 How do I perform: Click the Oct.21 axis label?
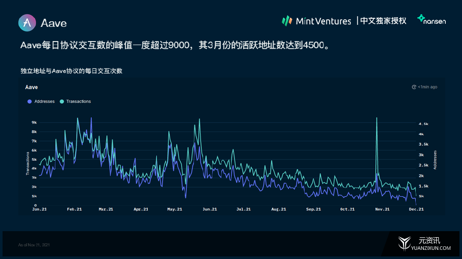coord(347,209)
